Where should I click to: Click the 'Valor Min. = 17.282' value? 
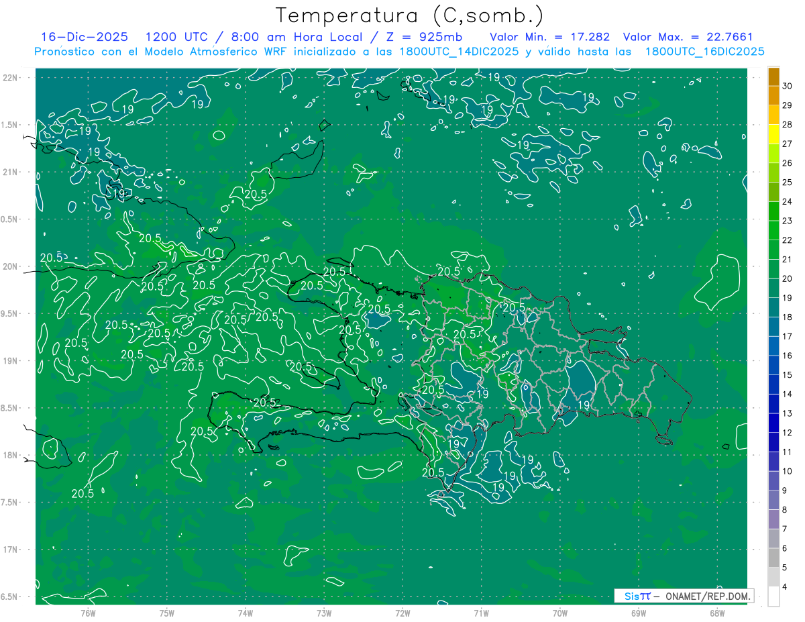tap(549, 37)
